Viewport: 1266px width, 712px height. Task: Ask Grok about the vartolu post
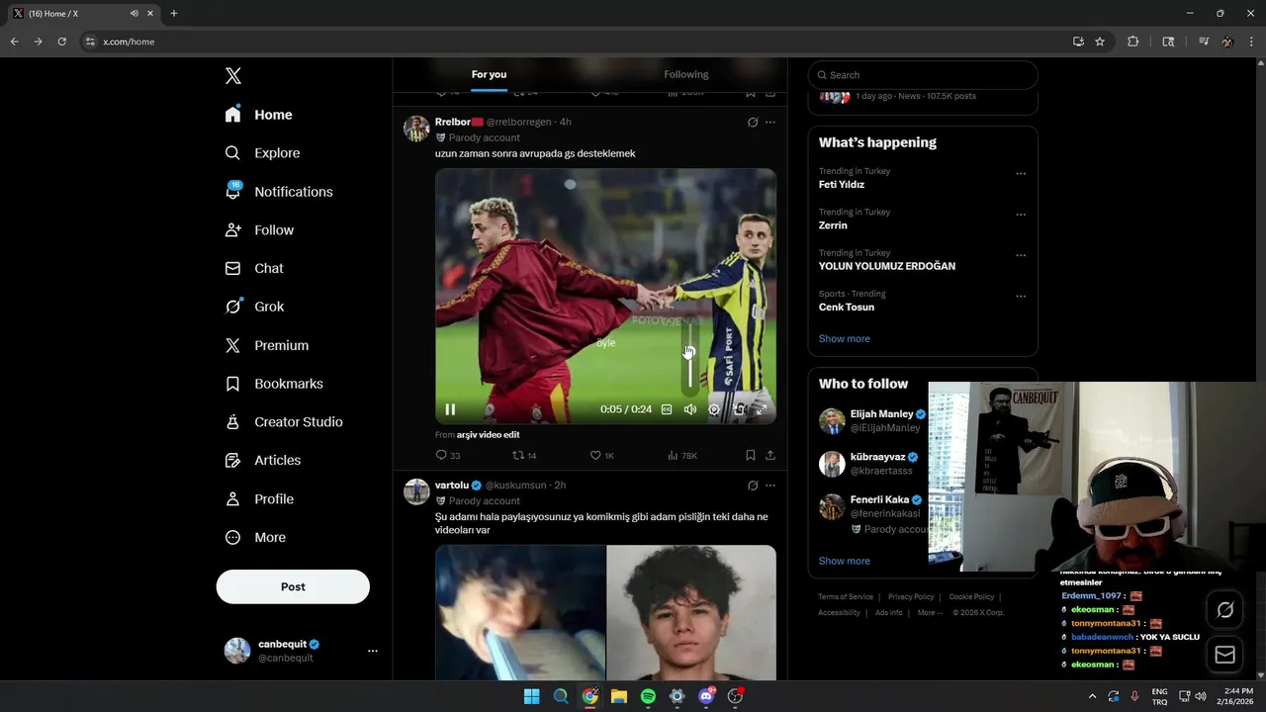tap(753, 486)
